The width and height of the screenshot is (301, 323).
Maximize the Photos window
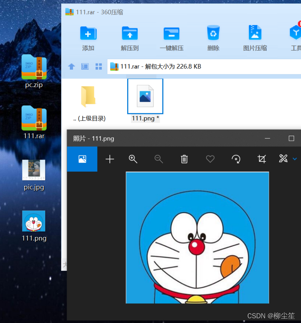pyautogui.click(x=291, y=138)
